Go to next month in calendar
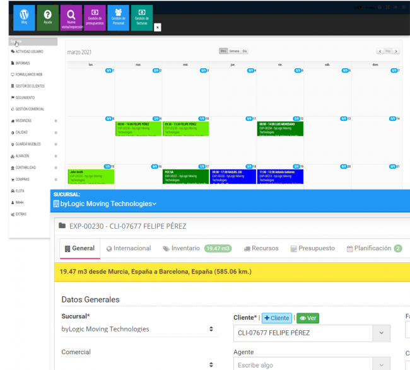Screen dimensions: 410x370 tap(396, 51)
